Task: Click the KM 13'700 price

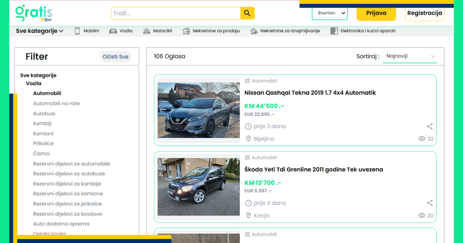Action: tap(263, 183)
